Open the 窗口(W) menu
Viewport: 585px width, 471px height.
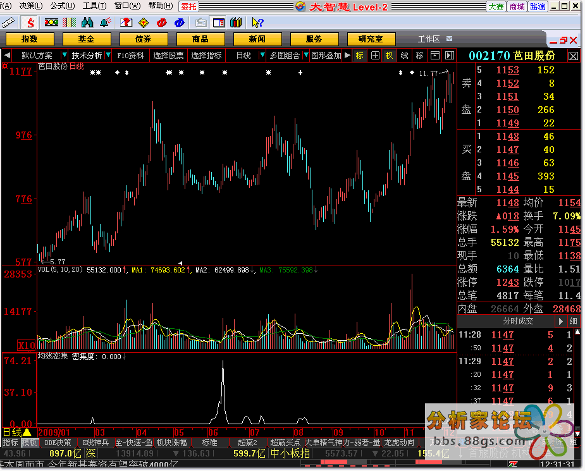[127, 6]
